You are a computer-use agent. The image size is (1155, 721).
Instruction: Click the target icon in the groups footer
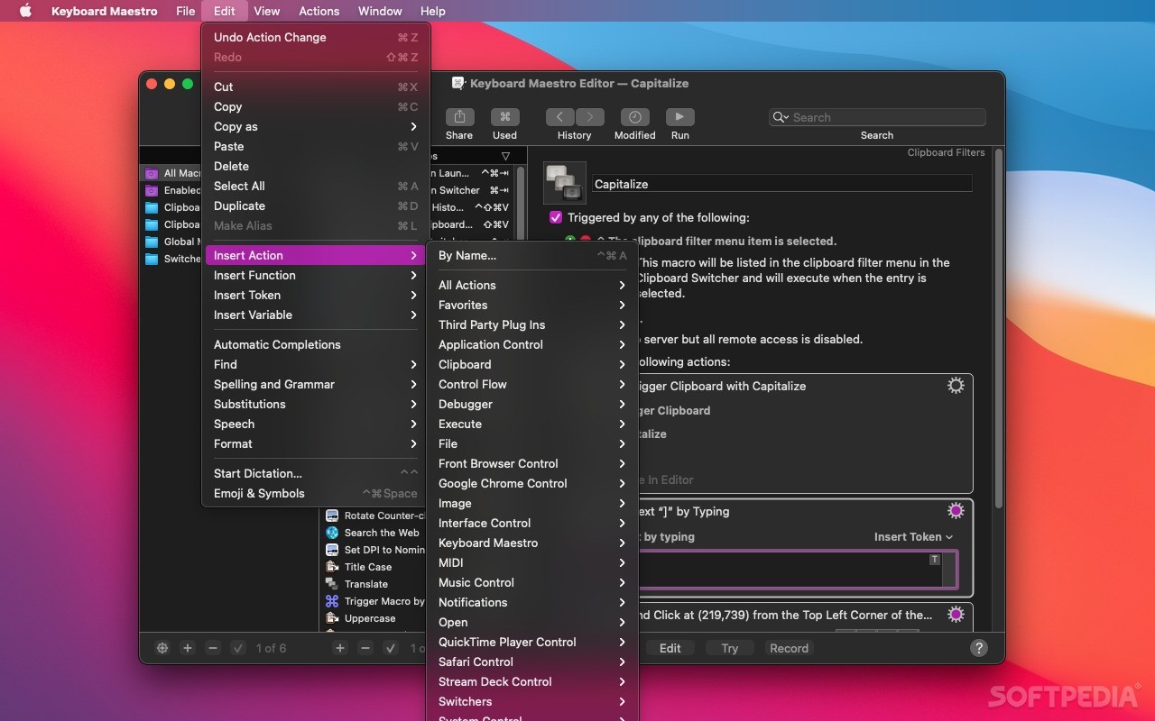click(162, 648)
